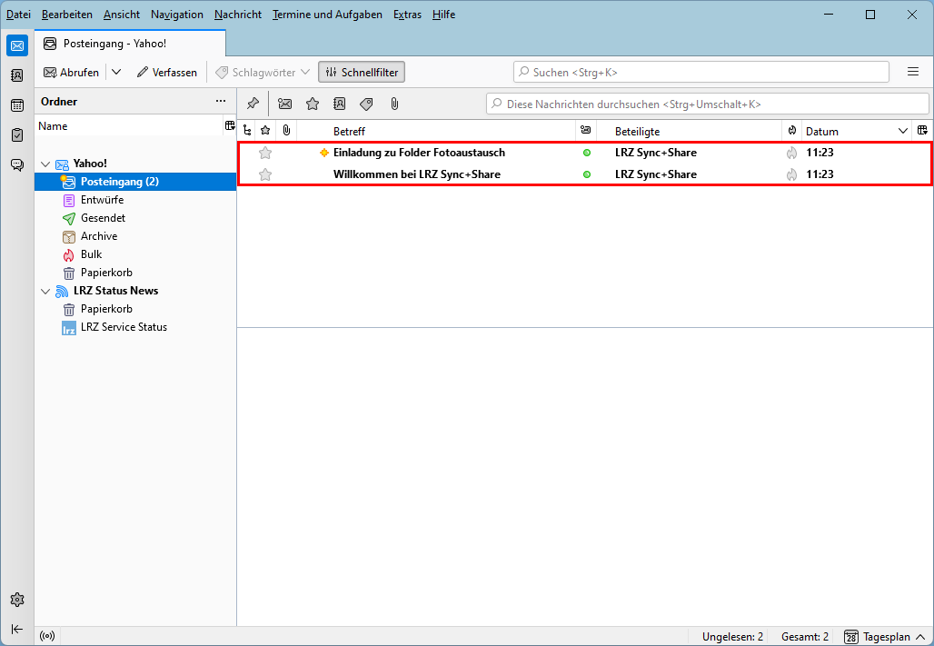Click the global Suchen search field

pos(700,72)
